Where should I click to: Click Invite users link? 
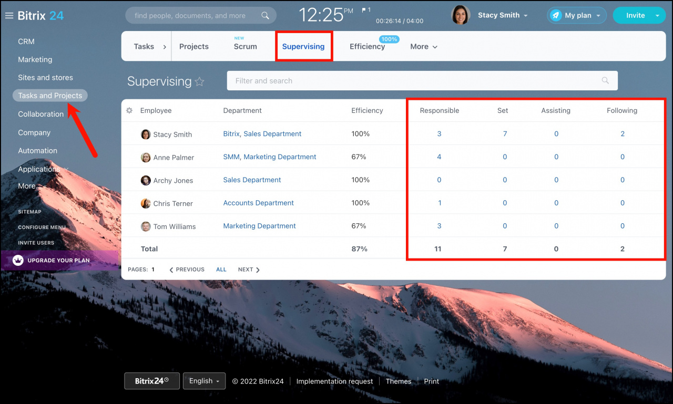(36, 243)
